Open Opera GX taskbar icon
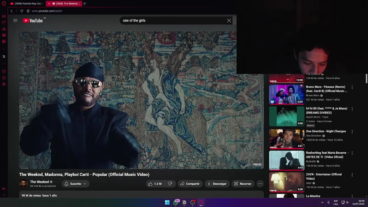 pos(201,202)
